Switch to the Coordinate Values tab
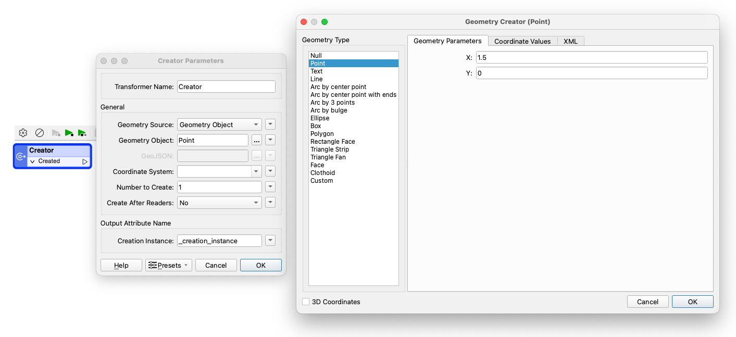The width and height of the screenshot is (736, 337). [522, 41]
